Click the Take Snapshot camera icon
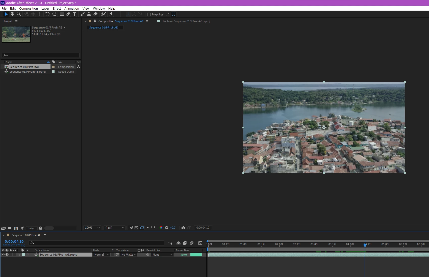The image size is (429, 277). (183, 228)
